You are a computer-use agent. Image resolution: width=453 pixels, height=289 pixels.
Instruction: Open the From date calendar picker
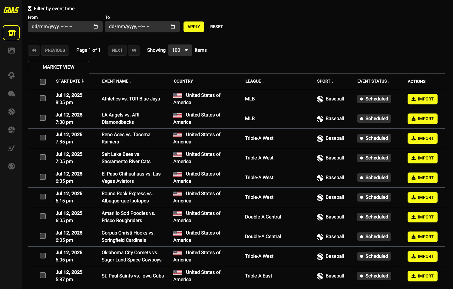tap(96, 27)
